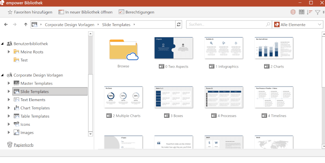Select Master Templates in tree

(37, 83)
